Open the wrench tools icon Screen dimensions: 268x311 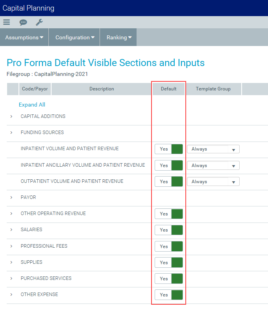coord(39,22)
